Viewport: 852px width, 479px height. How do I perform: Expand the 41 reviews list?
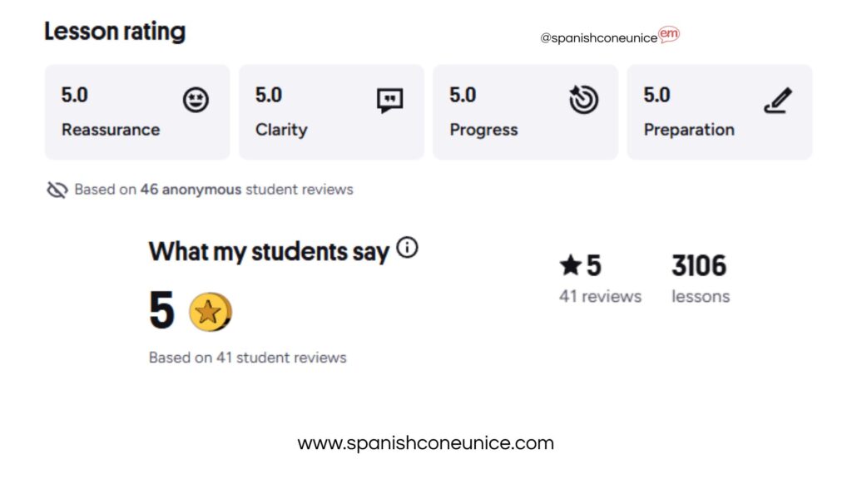[602, 296]
